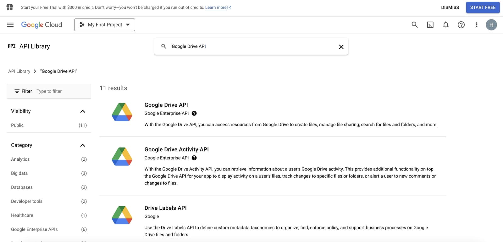
Task: Open the Google Drive API result title
Action: (166, 105)
